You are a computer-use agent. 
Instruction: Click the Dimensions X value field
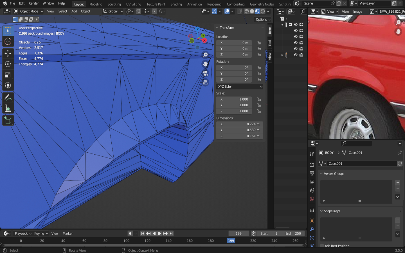tap(240, 124)
